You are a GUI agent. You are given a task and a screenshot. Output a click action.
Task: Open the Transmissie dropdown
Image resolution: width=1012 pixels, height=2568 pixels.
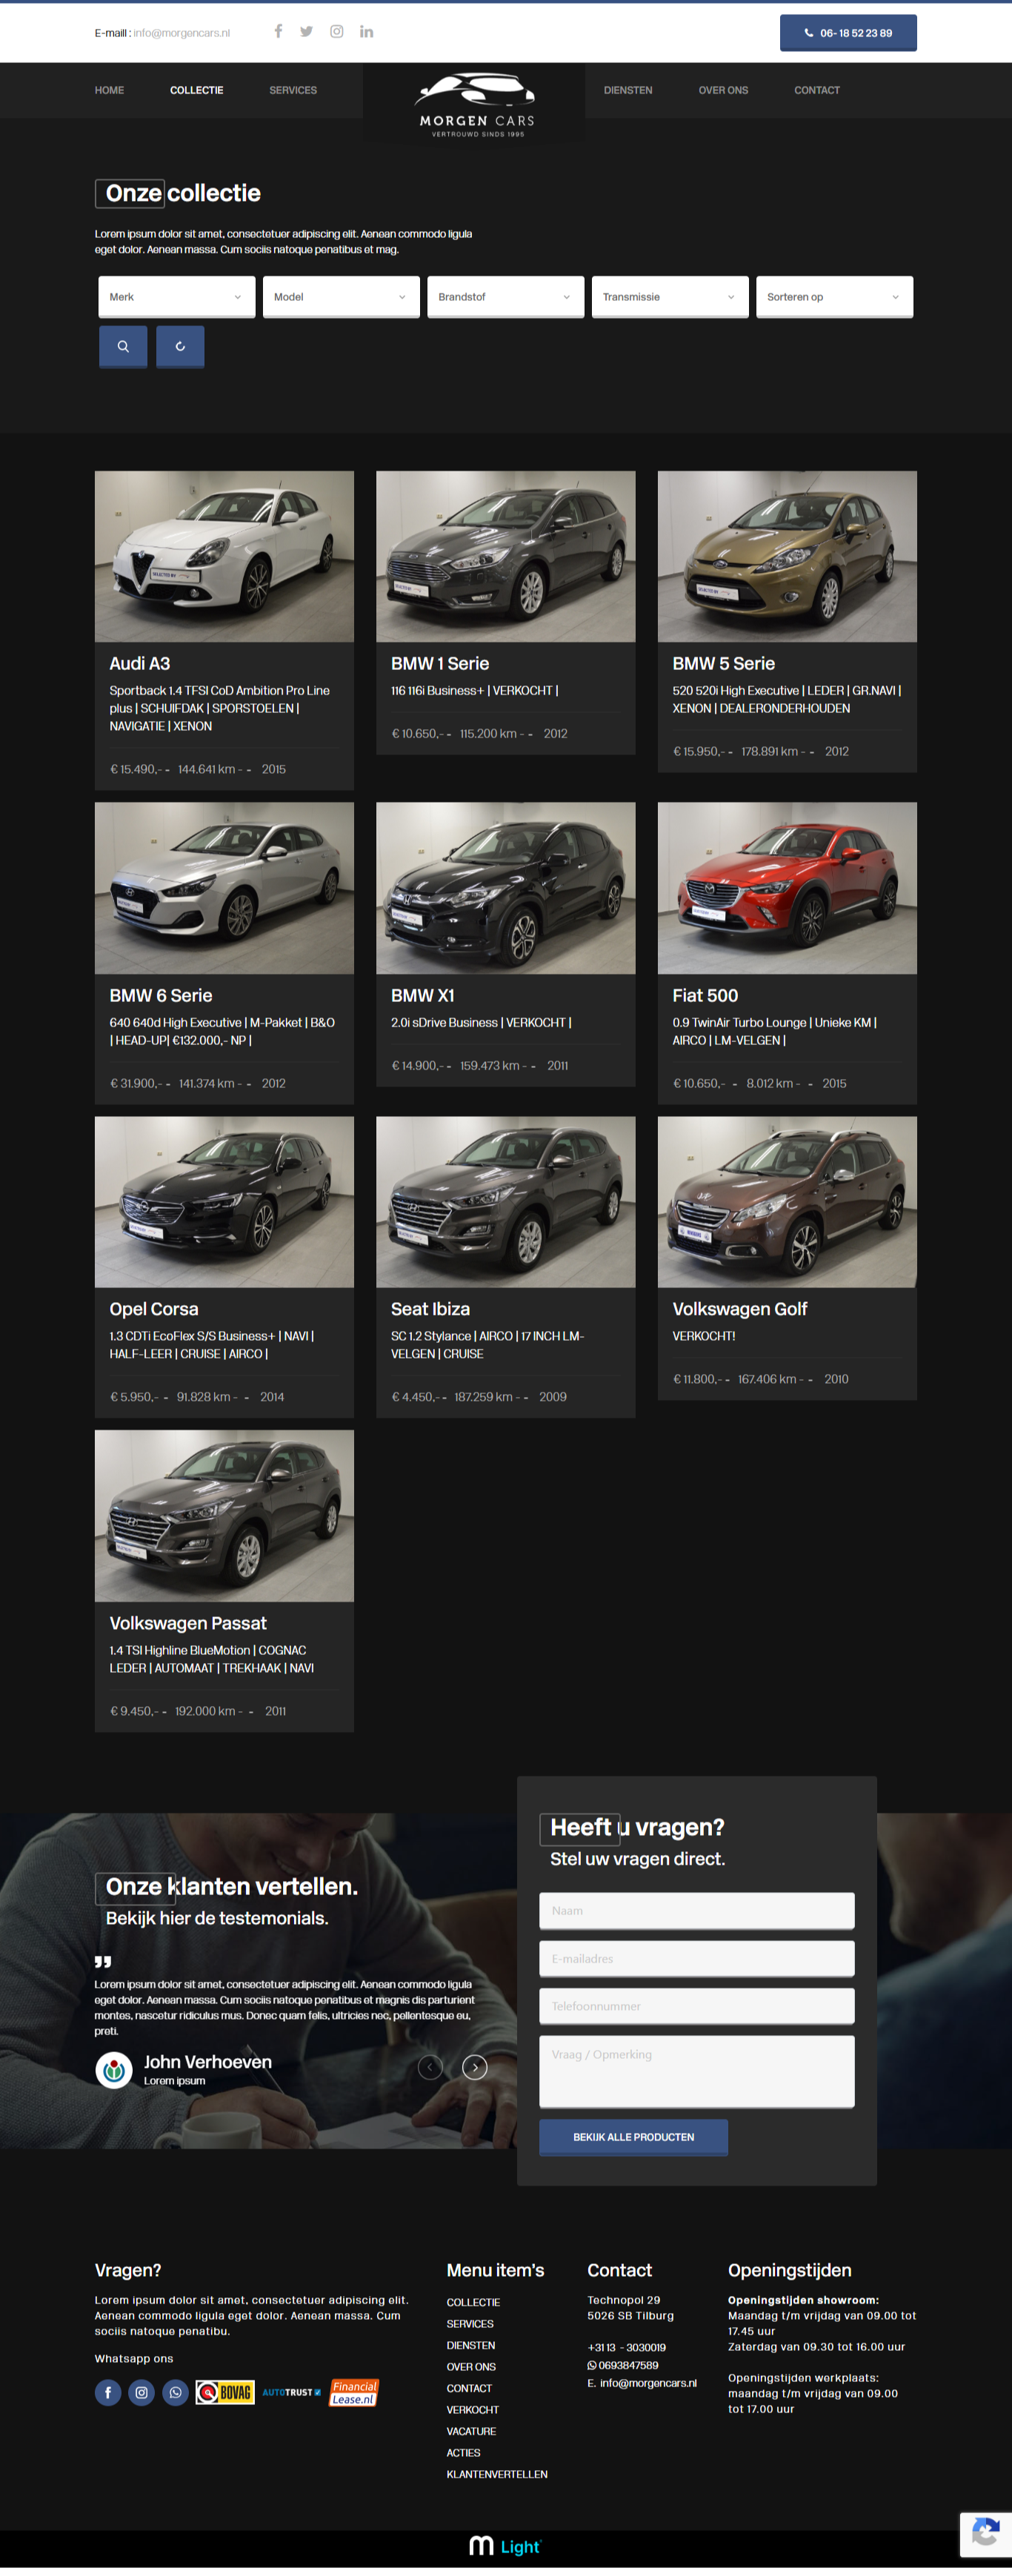669,297
